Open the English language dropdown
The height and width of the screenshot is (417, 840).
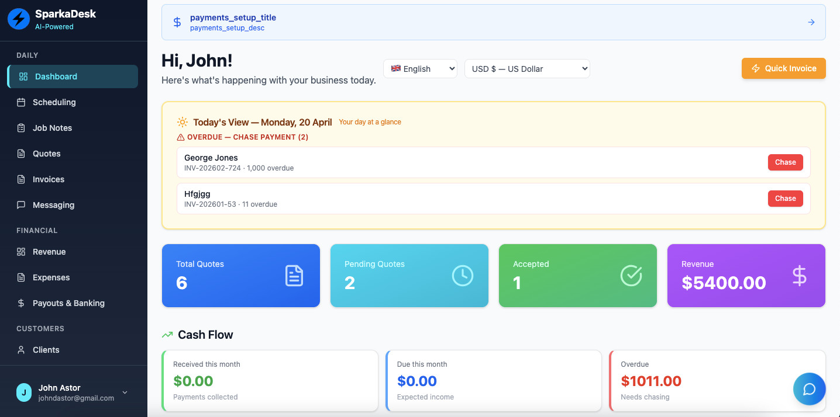click(x=420, y=68)
